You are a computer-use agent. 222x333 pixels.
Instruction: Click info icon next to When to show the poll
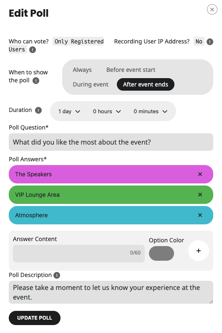click(36, 81)
